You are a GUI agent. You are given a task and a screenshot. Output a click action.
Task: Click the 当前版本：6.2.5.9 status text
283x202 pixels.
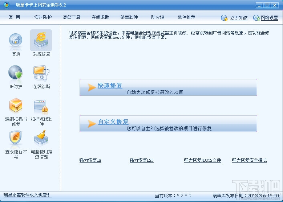coord(173,196)
